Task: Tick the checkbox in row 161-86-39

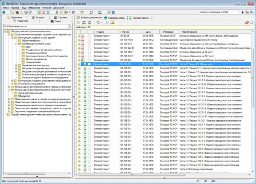Action: [x=89, y=36]
